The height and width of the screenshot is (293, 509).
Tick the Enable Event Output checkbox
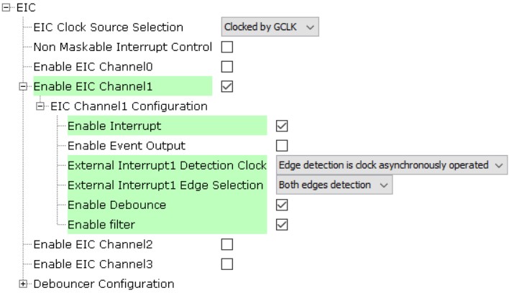[x=283, y=146]
